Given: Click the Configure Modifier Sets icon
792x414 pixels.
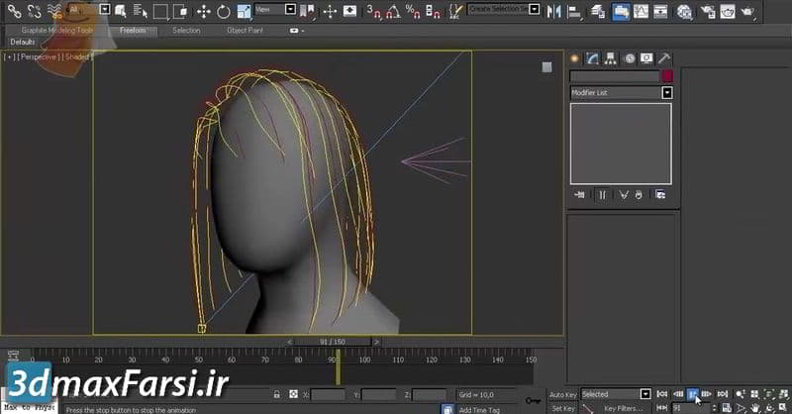Looking at the screenshot, I should 660,195.
